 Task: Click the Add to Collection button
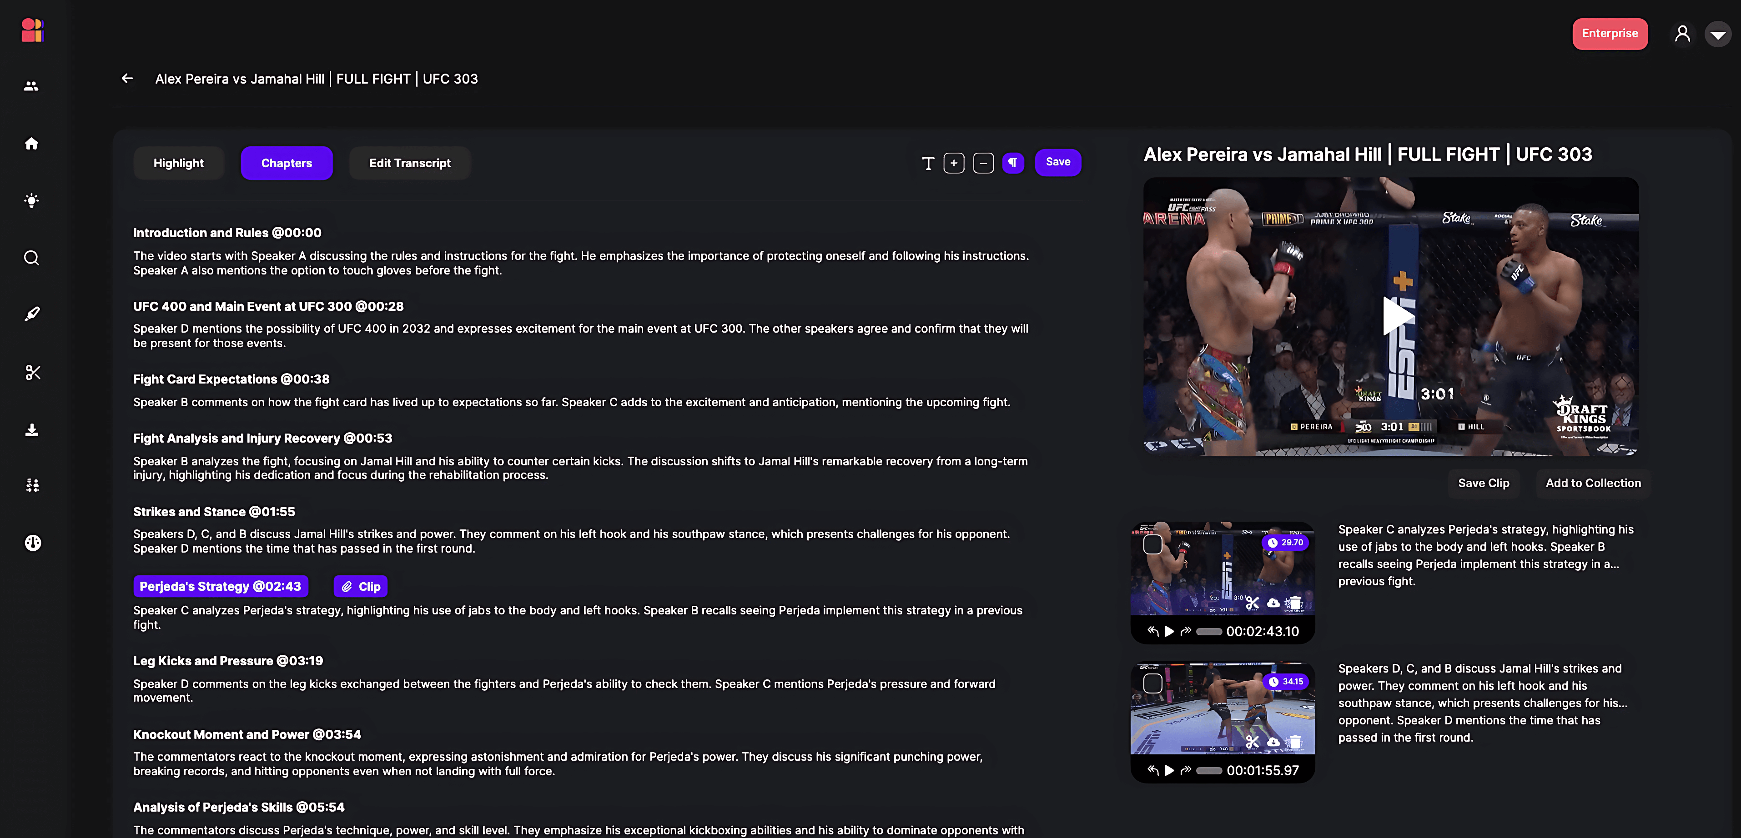1592,483
